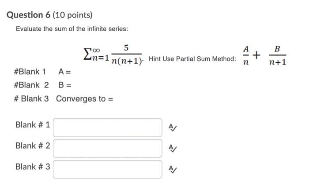Click the 'Evaluate the sum of the infinite series' instruction

[72, 29]
